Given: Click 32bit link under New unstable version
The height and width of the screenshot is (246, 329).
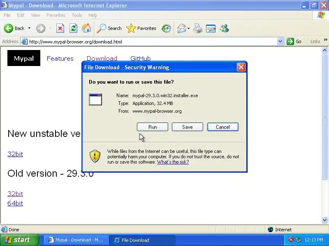Looking at the screenshot, I should (x=15, y=154).
